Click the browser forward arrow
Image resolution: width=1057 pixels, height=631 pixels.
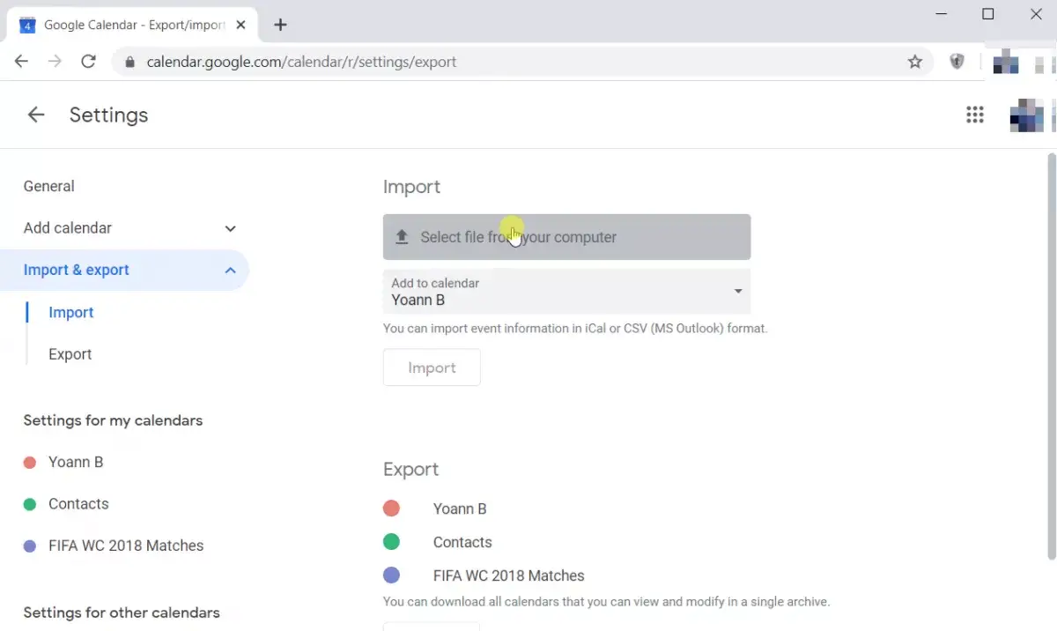point(55,62)
